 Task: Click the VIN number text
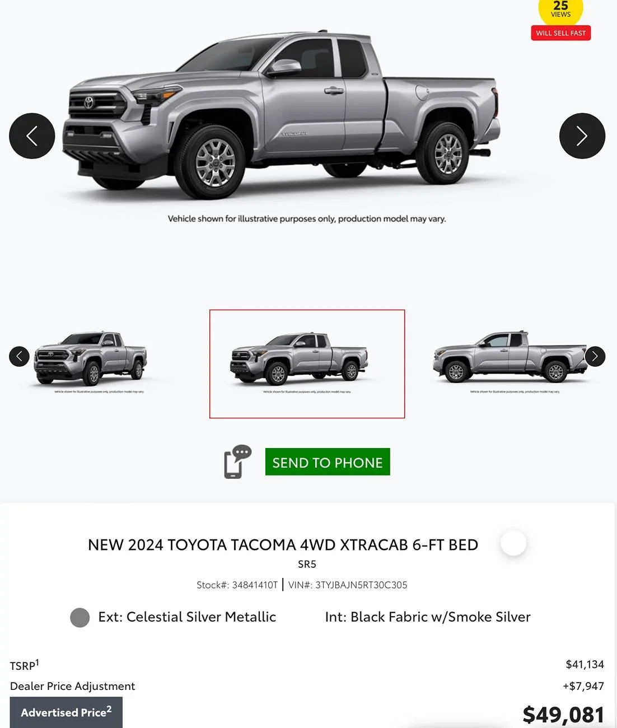[x=348, y=585]
